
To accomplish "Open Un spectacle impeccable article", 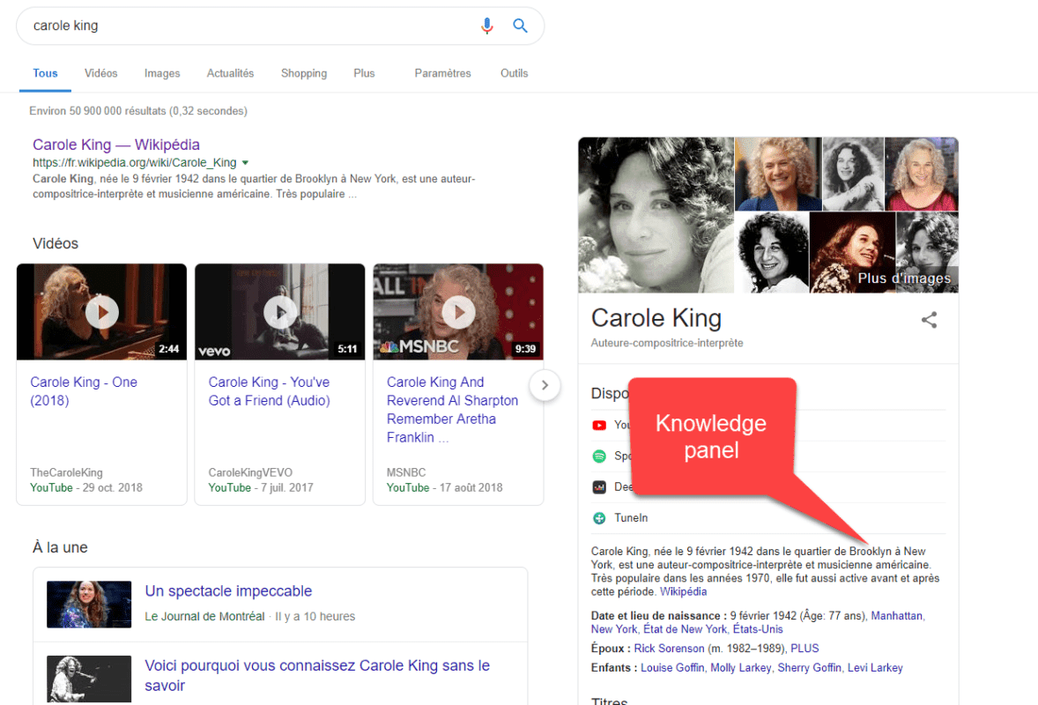I will pos(228,591).
